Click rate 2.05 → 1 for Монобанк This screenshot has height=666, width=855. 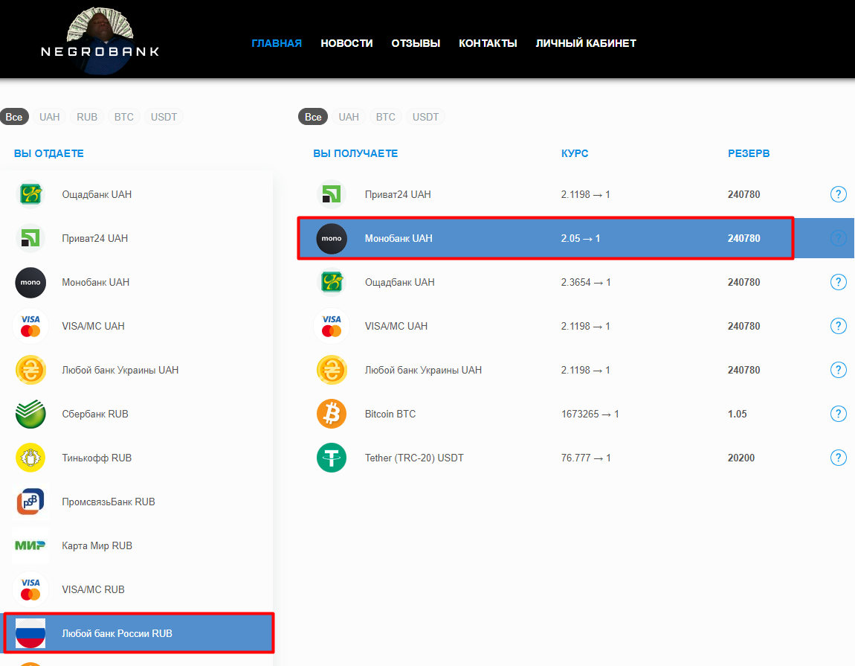[x=580, y=239]
